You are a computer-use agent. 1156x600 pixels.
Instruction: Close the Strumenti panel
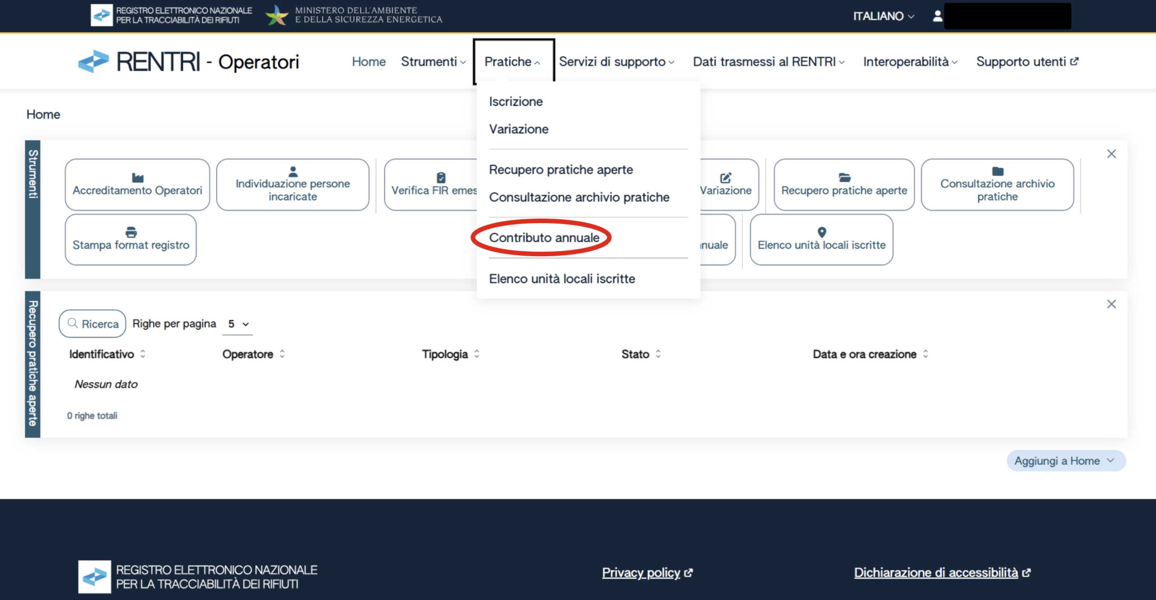point(1111,154)
